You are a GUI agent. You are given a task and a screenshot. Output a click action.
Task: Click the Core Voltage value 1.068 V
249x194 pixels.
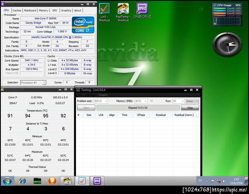tap(62, 31)
